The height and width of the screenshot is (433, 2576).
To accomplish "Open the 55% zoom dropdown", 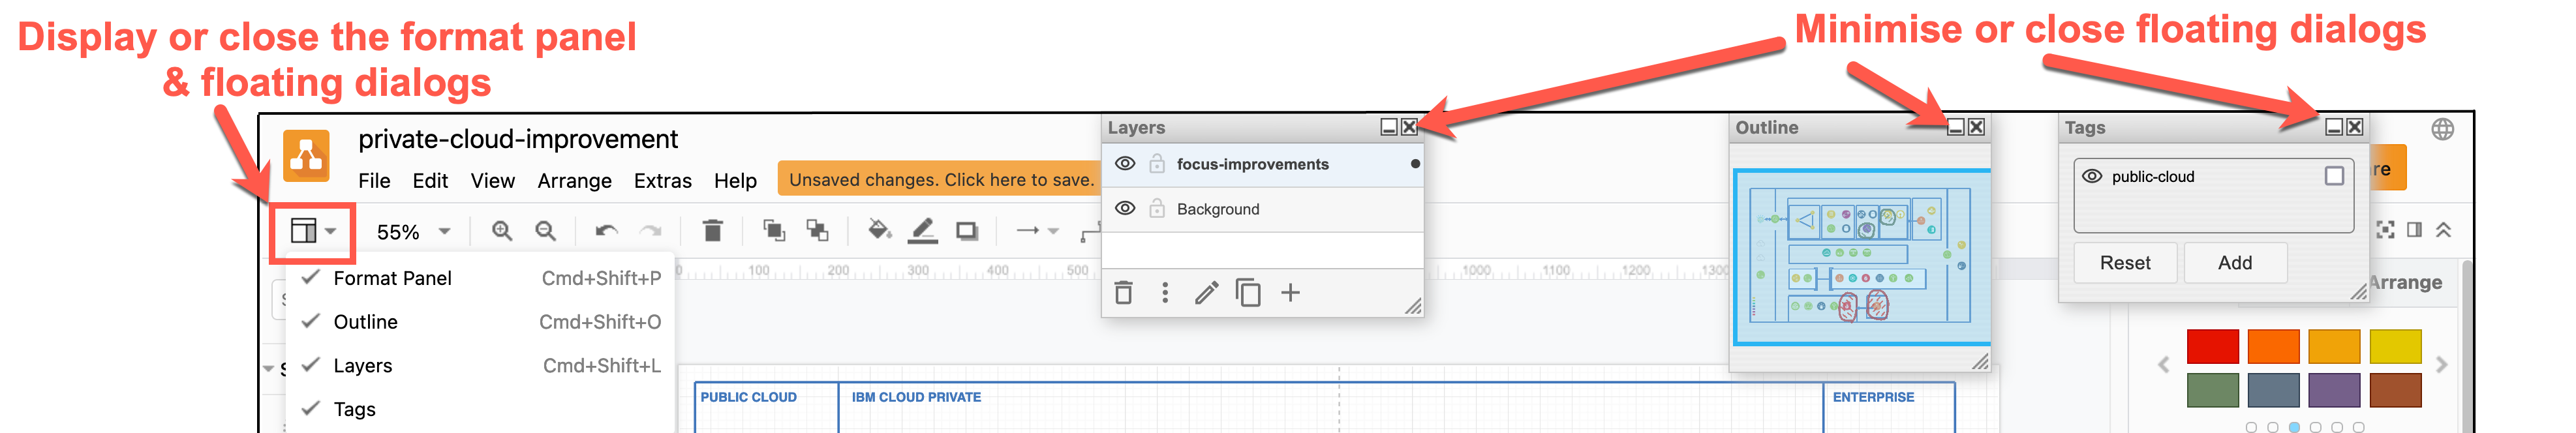I will [413, 232].
